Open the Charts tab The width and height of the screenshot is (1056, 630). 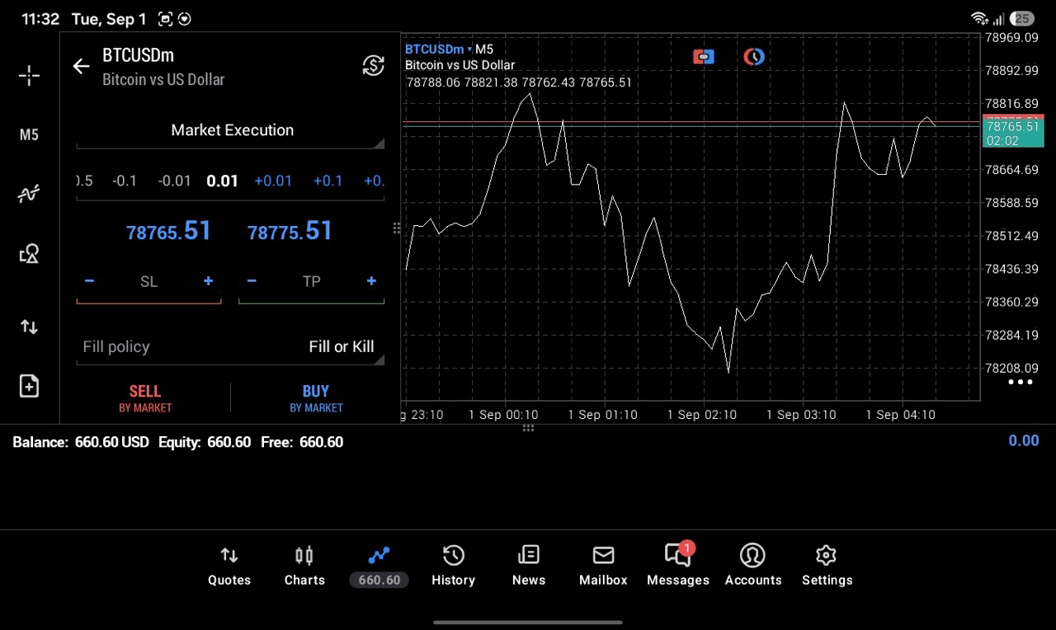click(304, 567)
